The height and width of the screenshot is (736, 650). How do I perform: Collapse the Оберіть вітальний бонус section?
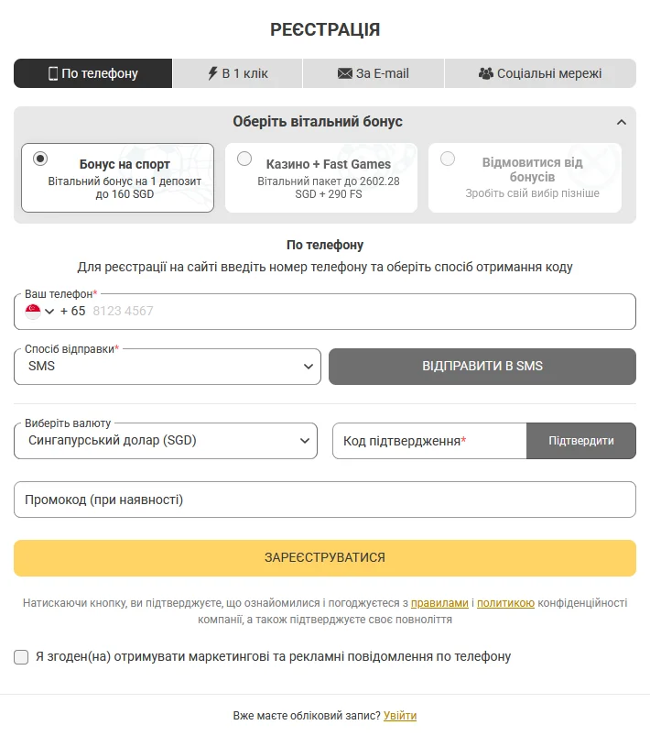(x=622, y=122)
